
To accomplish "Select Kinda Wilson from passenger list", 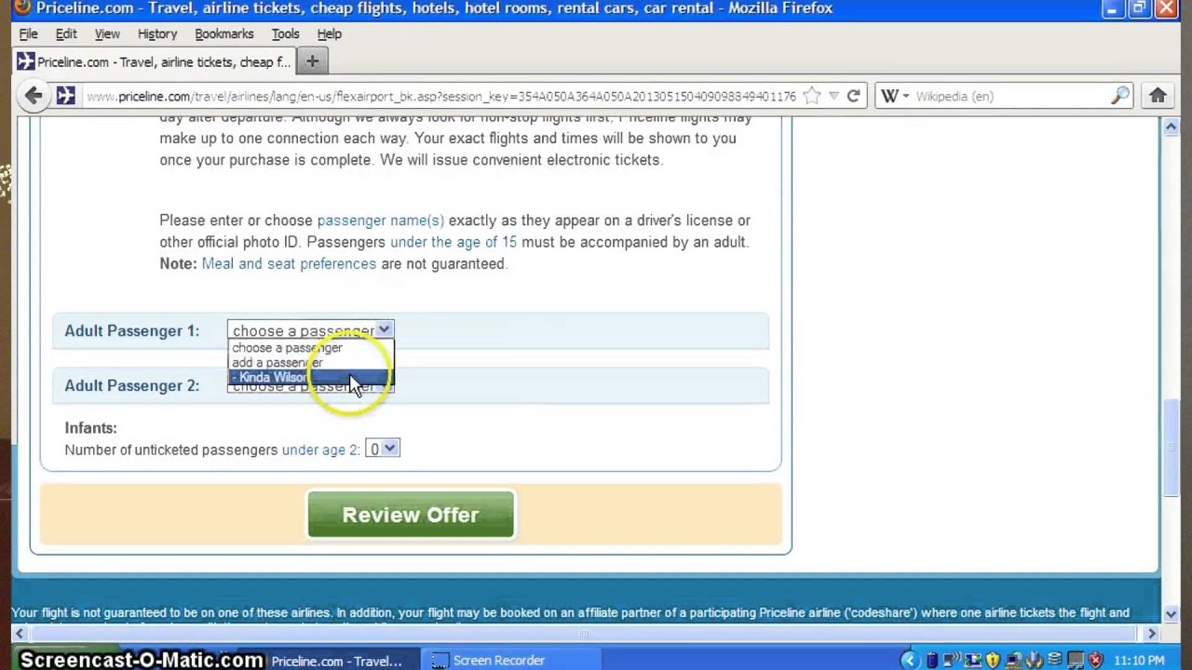I will [x=311, y=378].
